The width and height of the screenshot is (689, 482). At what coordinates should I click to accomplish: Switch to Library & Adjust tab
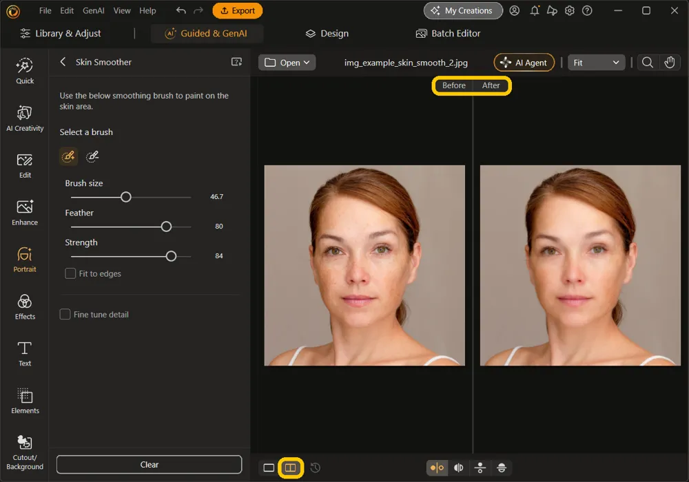61,33
